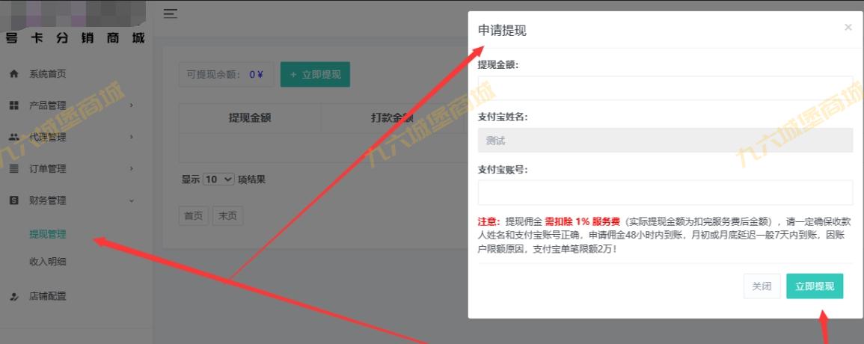Viewport: 864px width, 344px height.
Task: Click the finance icon beside 财务管理
Action: pos(14,200)
